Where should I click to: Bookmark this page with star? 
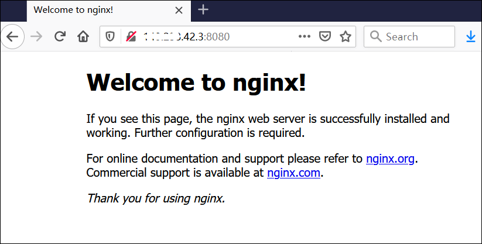click(x=346, y=36)
